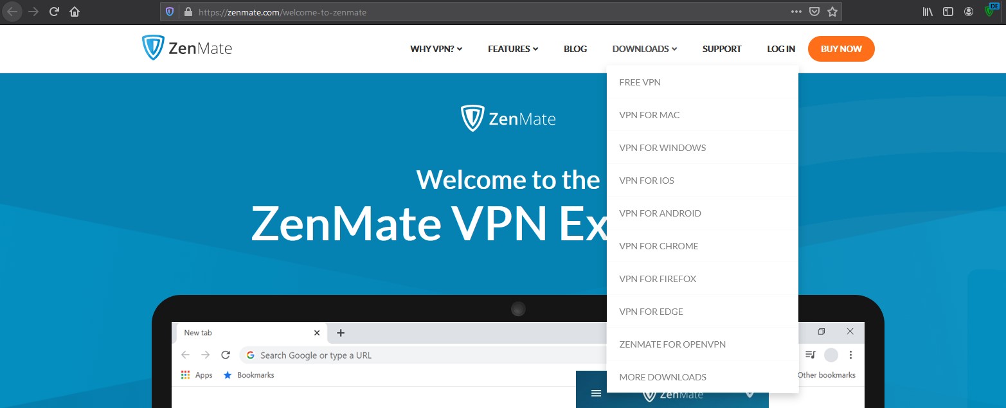The width and height of the screenshot is (1006, 408).
Task: Select VPN FOR IOS
Action: (x=703, y=181)
